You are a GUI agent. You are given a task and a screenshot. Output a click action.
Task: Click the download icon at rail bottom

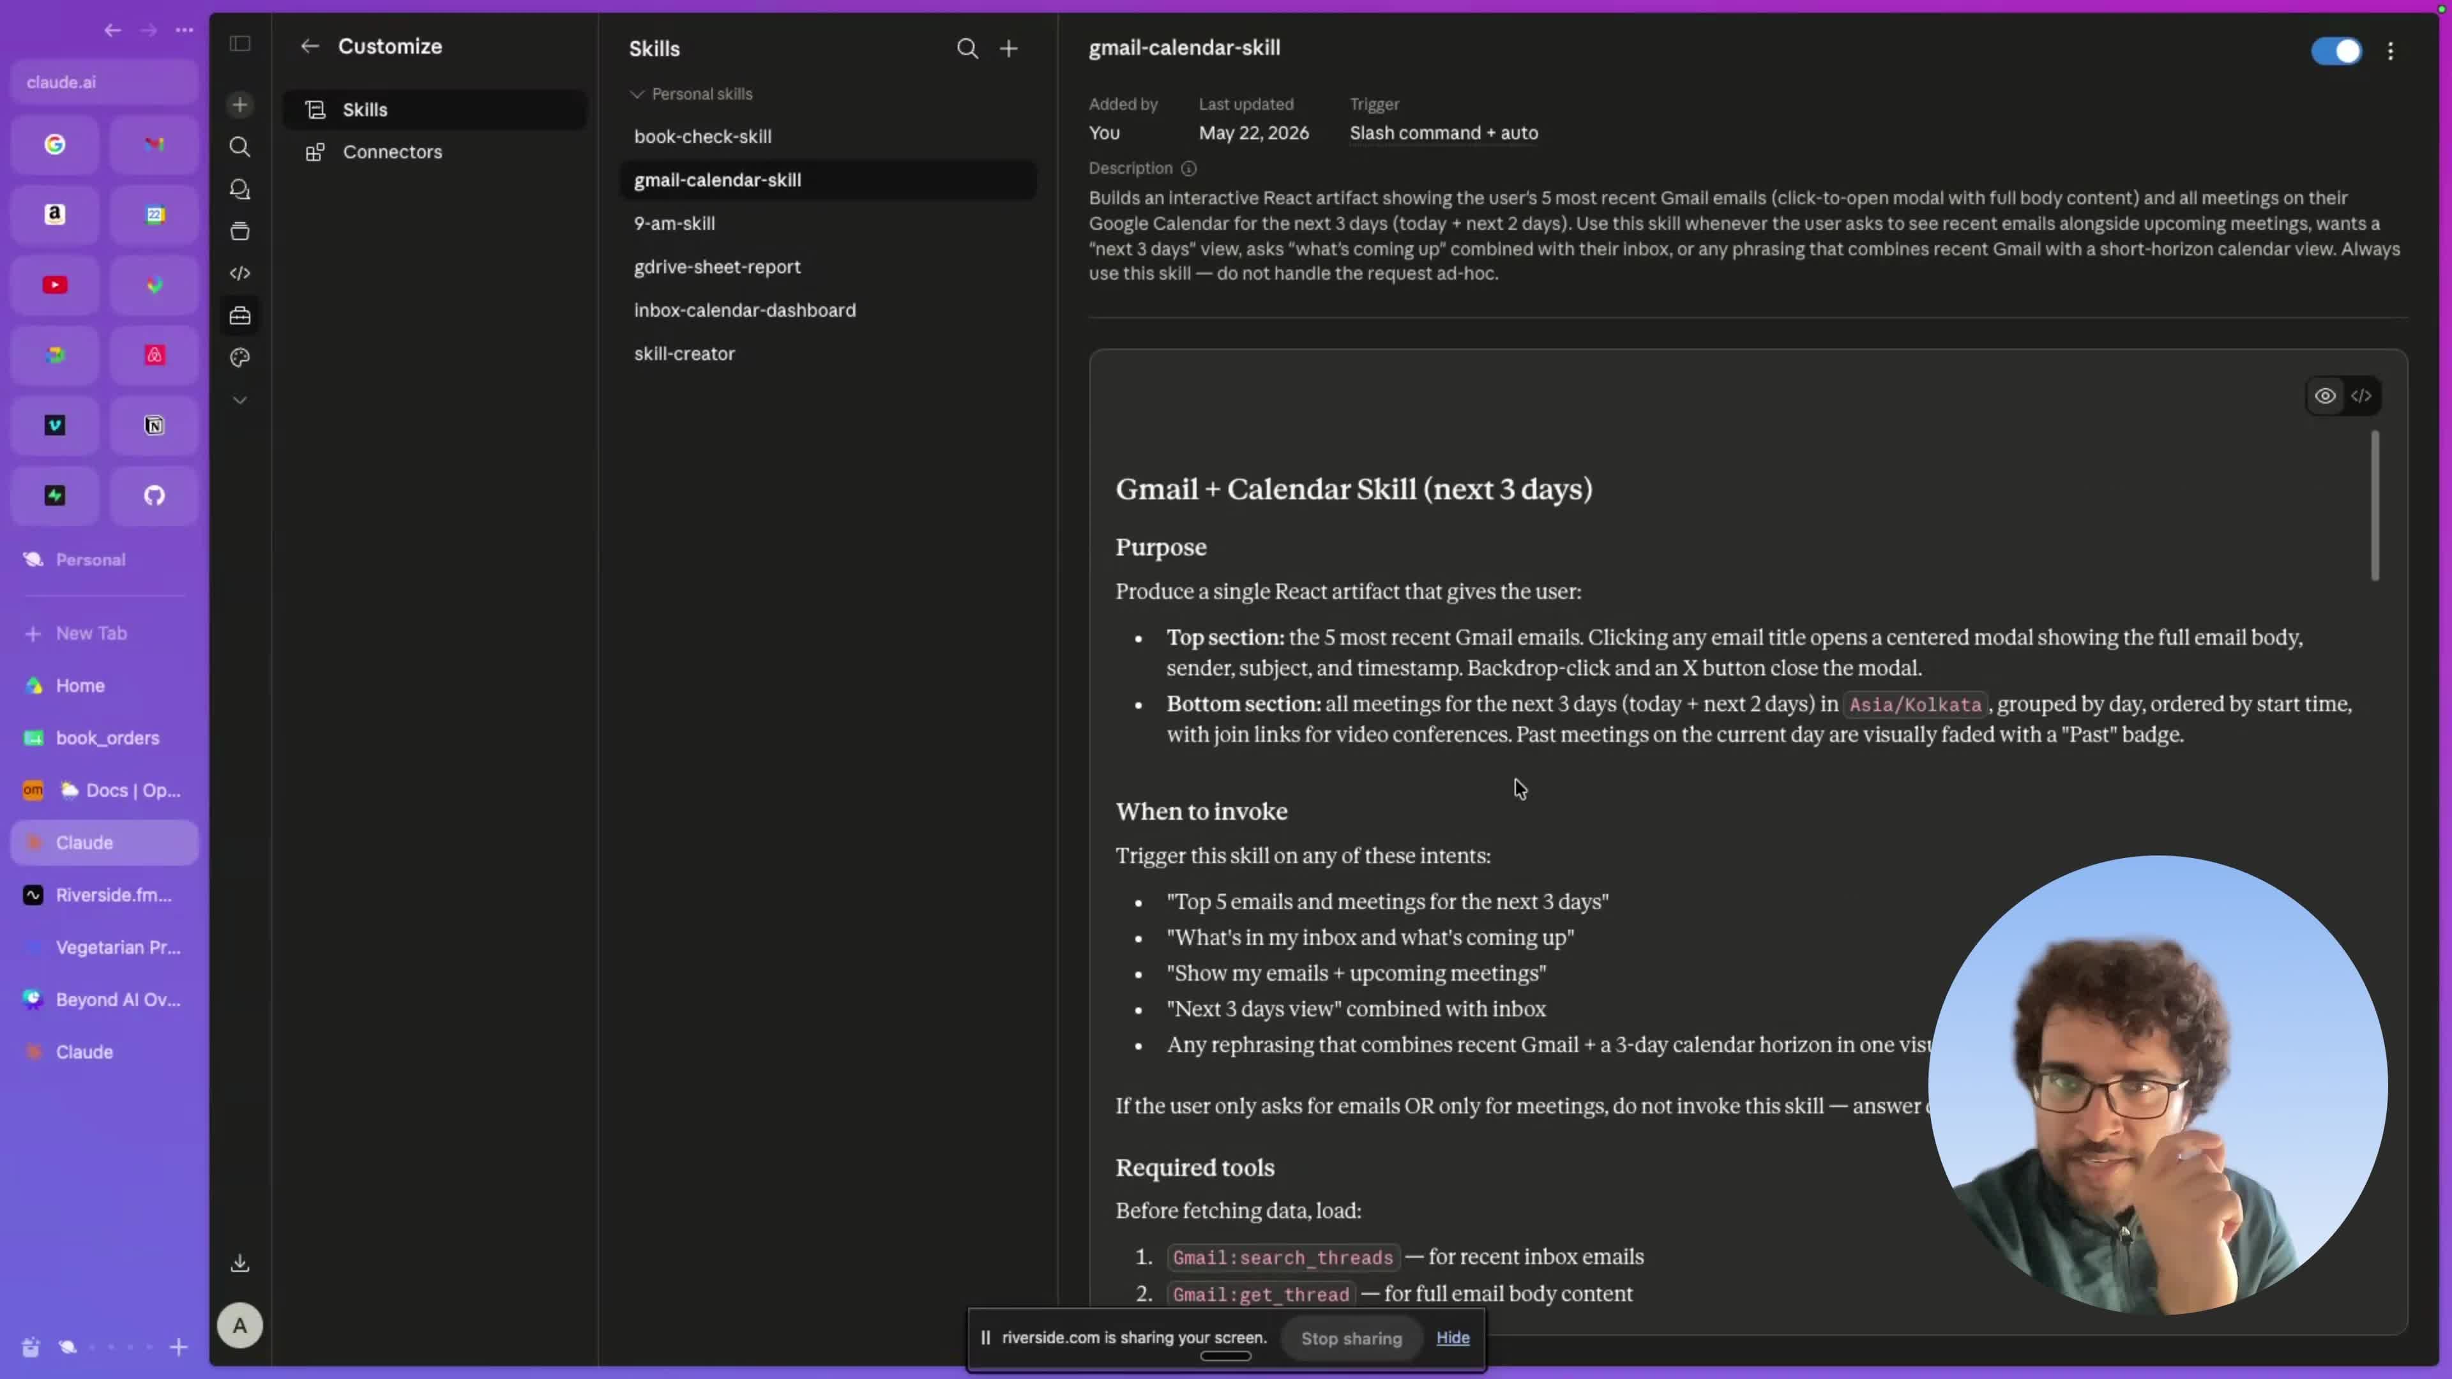pos(240,1263)
